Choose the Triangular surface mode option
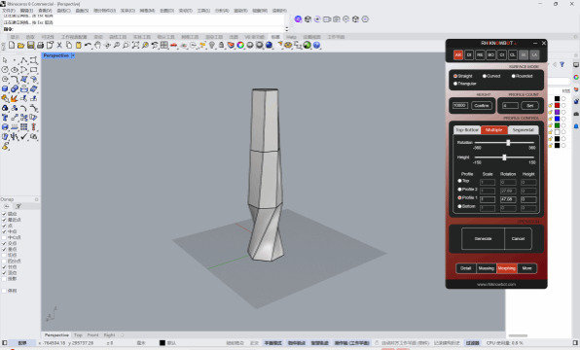Viewport: 580px width, 350px height. pos(455,84)
